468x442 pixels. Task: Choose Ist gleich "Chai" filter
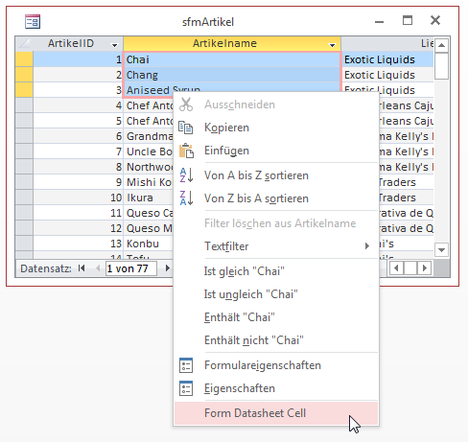tap(276, 271)
